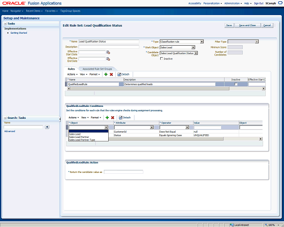Collapse the left task pane splitter arrow
This screenshot has width=284, height=227.
click(60, 119)
